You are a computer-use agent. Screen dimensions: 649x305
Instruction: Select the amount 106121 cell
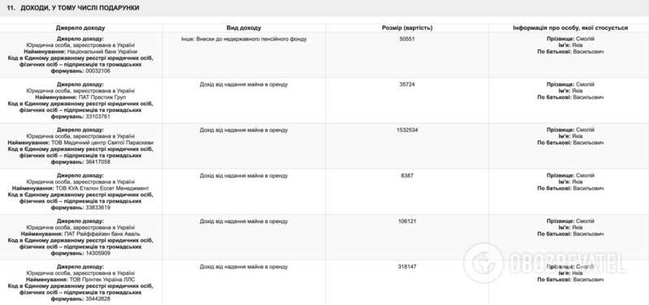(407, 221)
